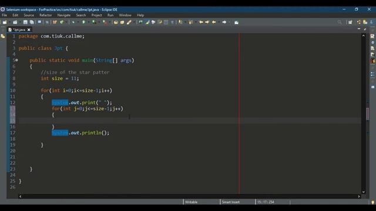Open the Navigate menu
The height and width of the screenshot is (211, 376).
point(64,15)
